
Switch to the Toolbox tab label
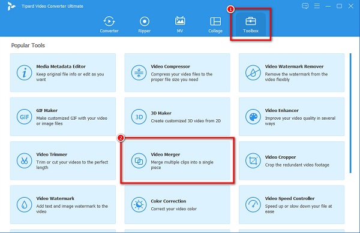251,31
